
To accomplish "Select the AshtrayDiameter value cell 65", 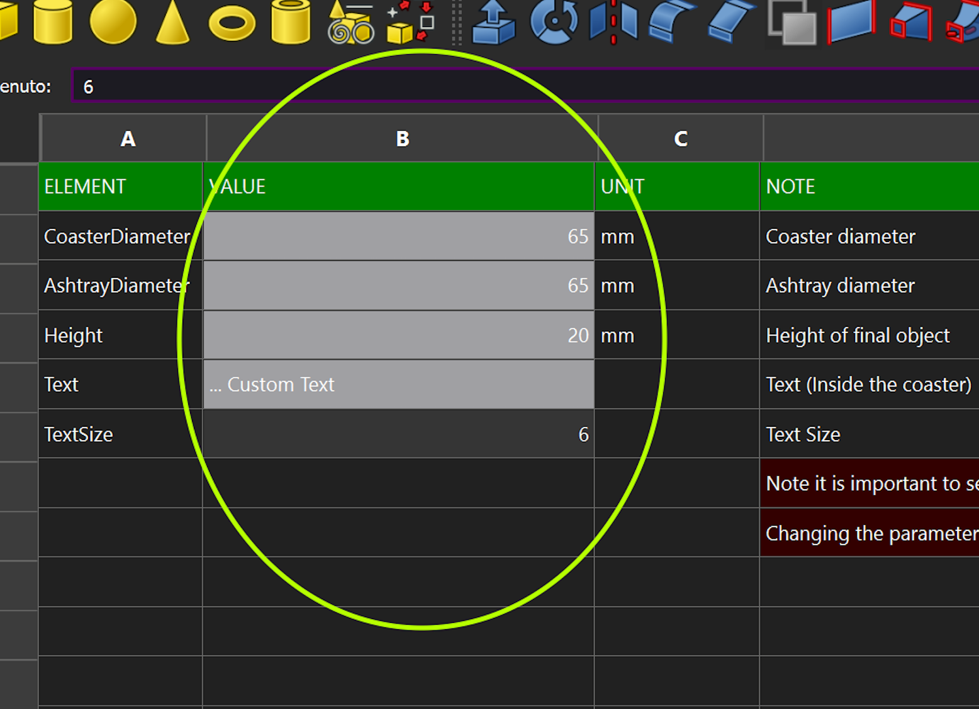I will click(399, 285).
